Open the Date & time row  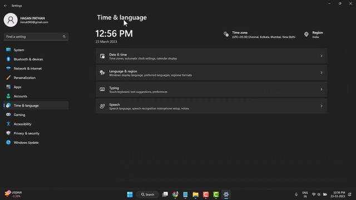point(211,56)
